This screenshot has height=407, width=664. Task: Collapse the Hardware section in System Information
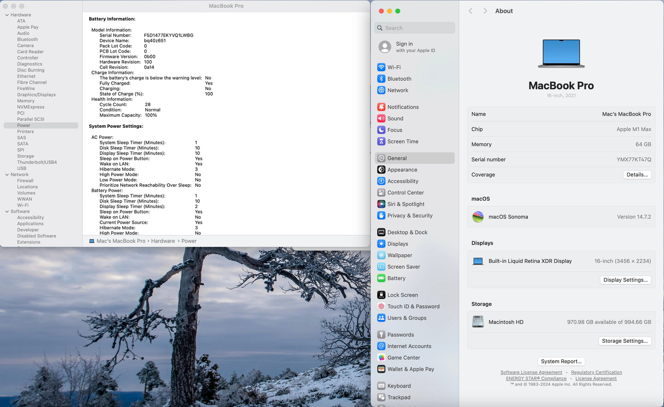[x=7, y=15]
